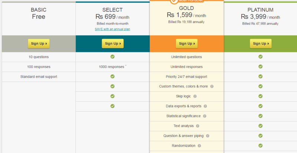The image size is (297, 153).
Task: Click the Most Popular badge checkmark icon
Action: [x=174, y=1]
